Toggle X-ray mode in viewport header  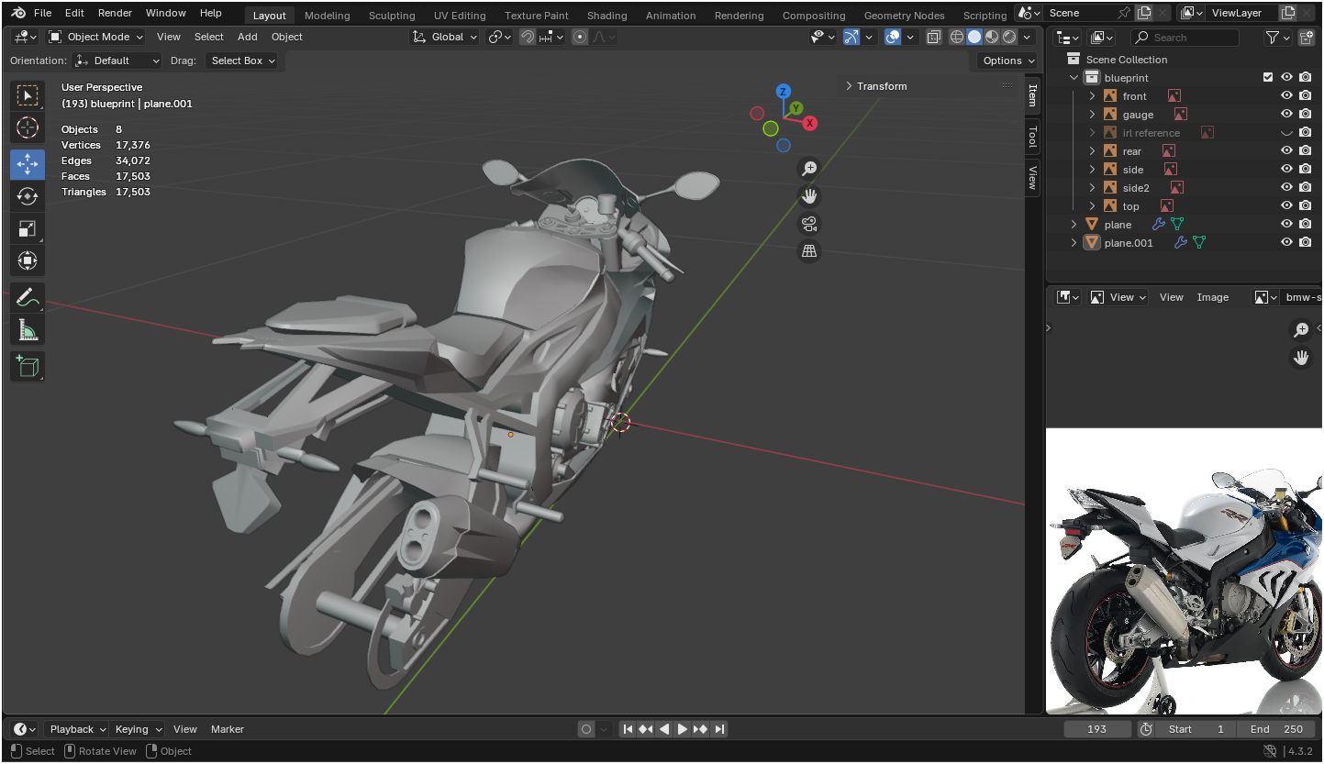[934, 37]
